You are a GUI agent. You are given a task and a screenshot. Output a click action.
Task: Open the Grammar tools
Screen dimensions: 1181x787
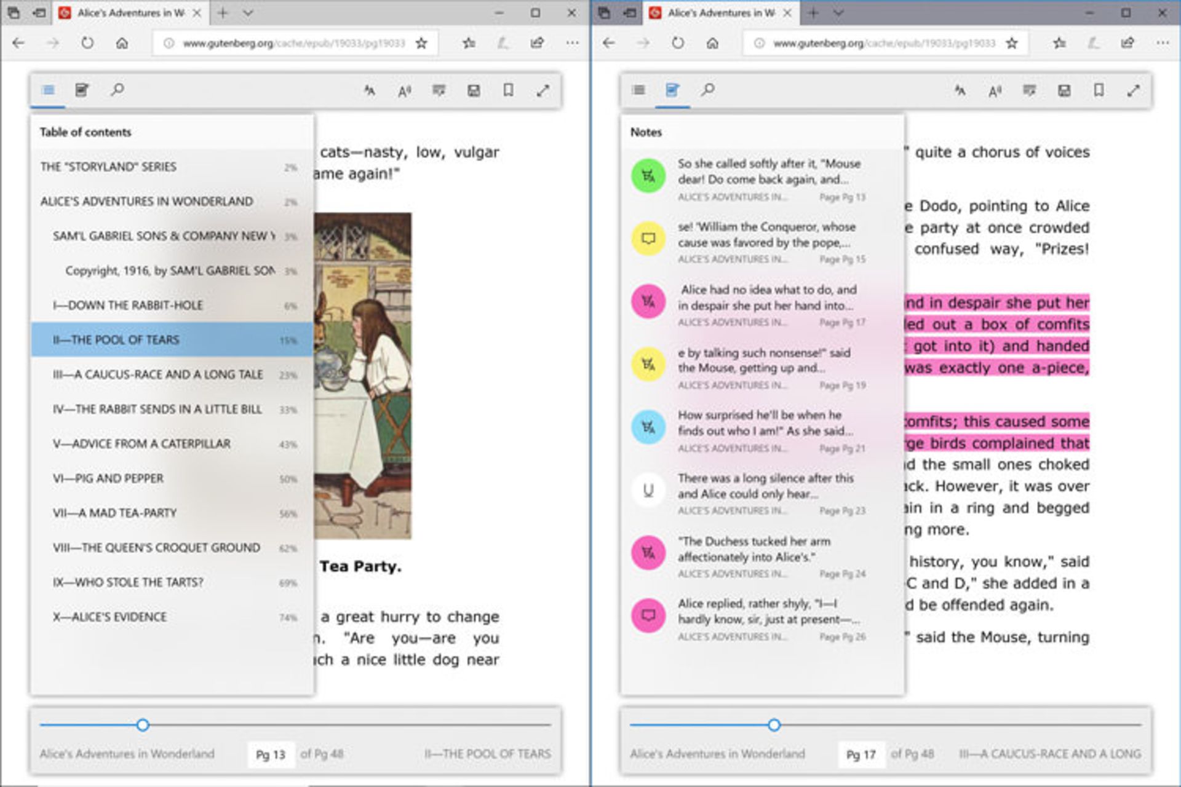coord(439,90)
